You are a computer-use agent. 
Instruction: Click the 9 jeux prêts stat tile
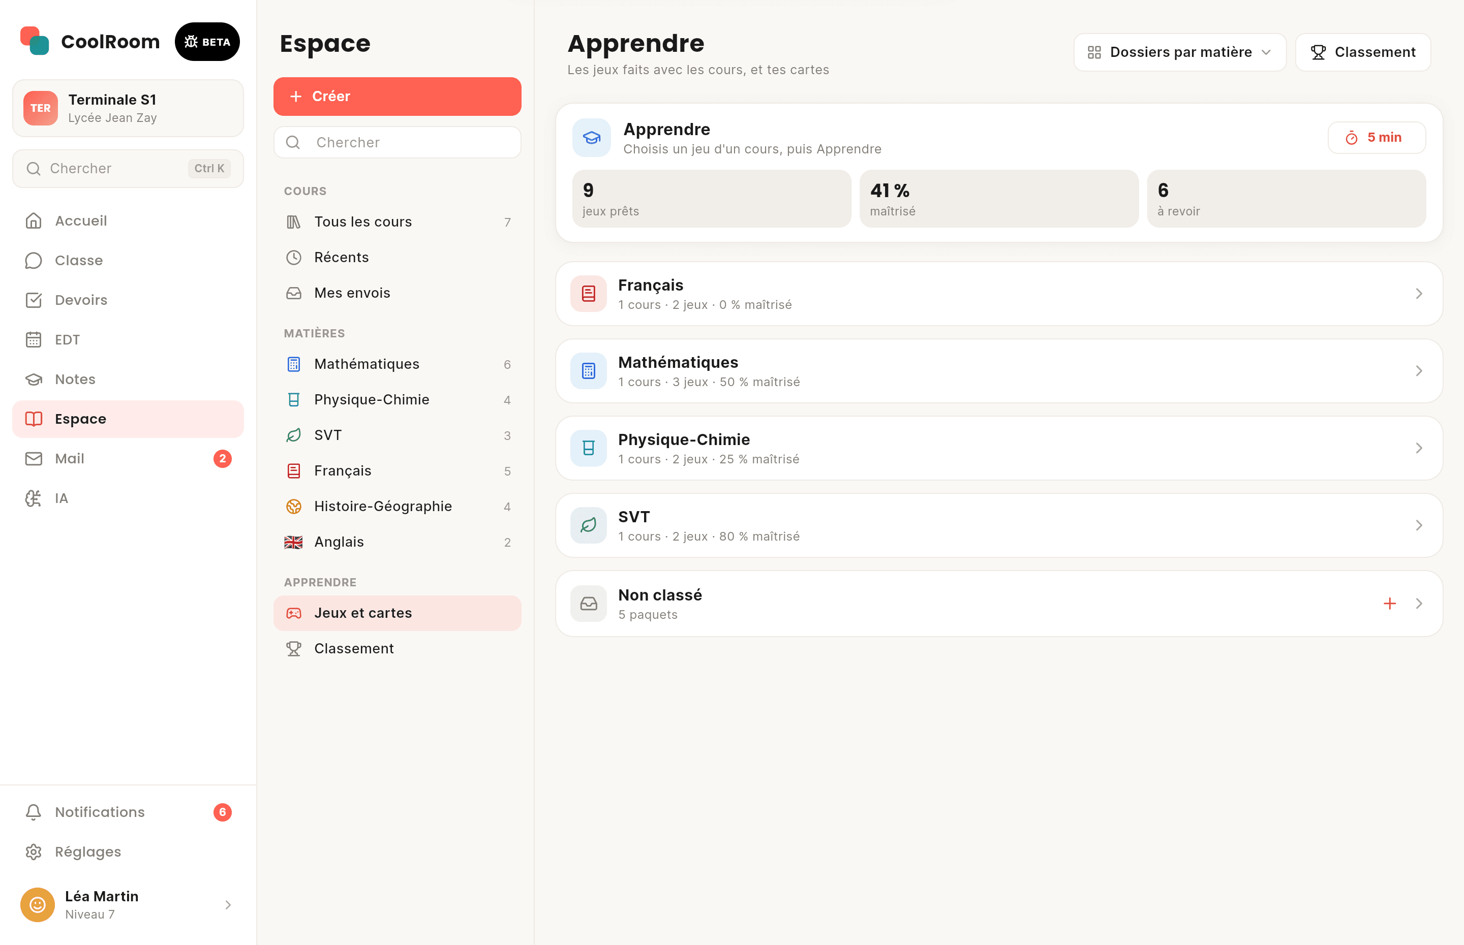coord(712,199)
